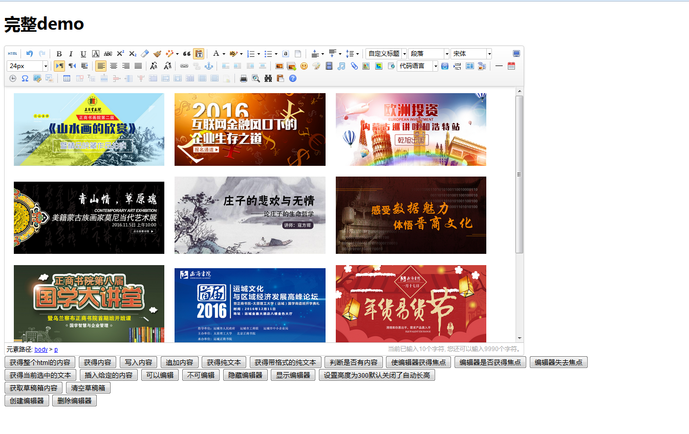Insert music note icon
The image size is (689, 434).
(341, 66)
